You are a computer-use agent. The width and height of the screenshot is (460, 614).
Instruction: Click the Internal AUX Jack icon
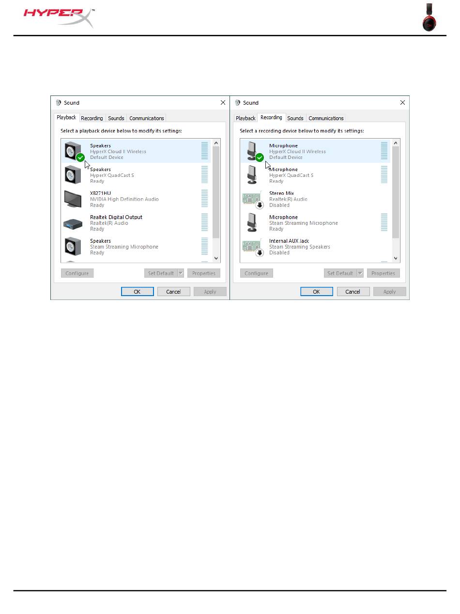(x=252, y=247)
